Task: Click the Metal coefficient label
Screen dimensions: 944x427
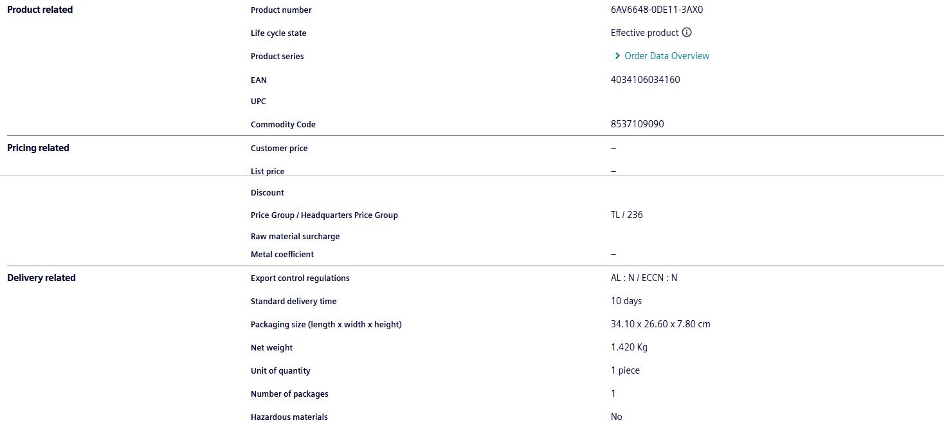Action: (282, 255)
